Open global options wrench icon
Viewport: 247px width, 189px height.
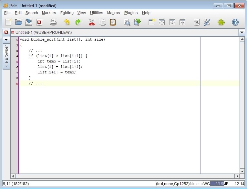coord(207,22)
